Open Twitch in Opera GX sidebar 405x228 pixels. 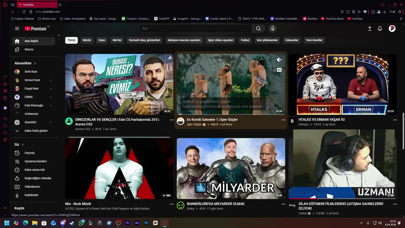coord(5,108)
